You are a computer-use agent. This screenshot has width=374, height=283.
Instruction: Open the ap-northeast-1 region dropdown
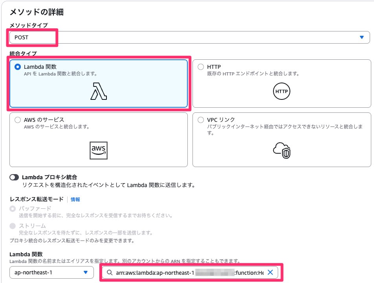click(51, 272)
